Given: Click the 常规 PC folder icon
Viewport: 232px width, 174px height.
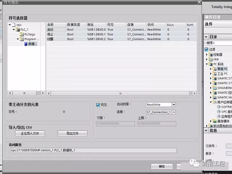Looking at the screenshot, I should point(214,69).
